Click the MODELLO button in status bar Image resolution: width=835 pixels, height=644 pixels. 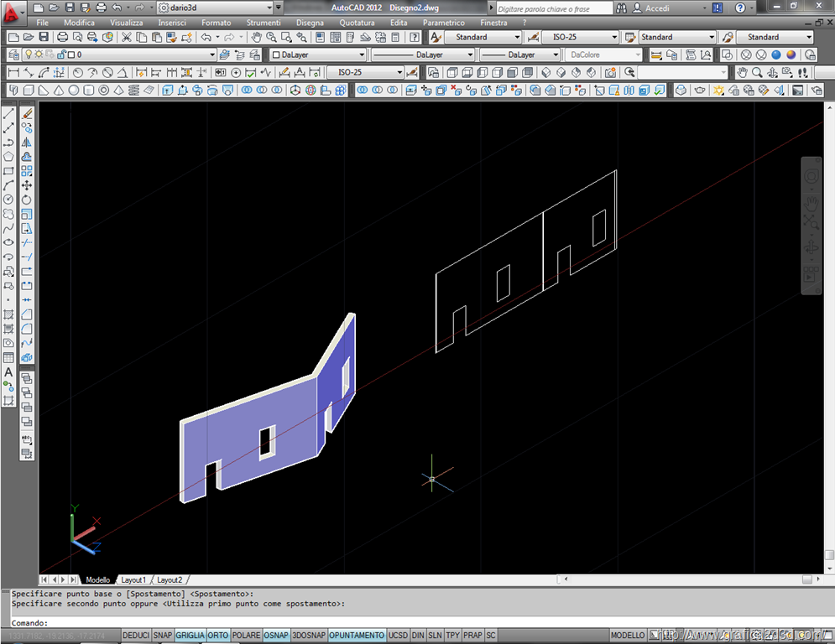click(628, 636)
